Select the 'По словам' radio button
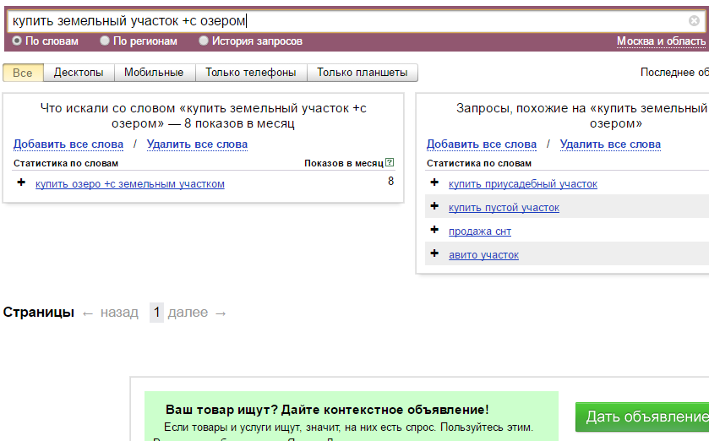The height and width of the screenshot is (441, 709). pos(17,41)
